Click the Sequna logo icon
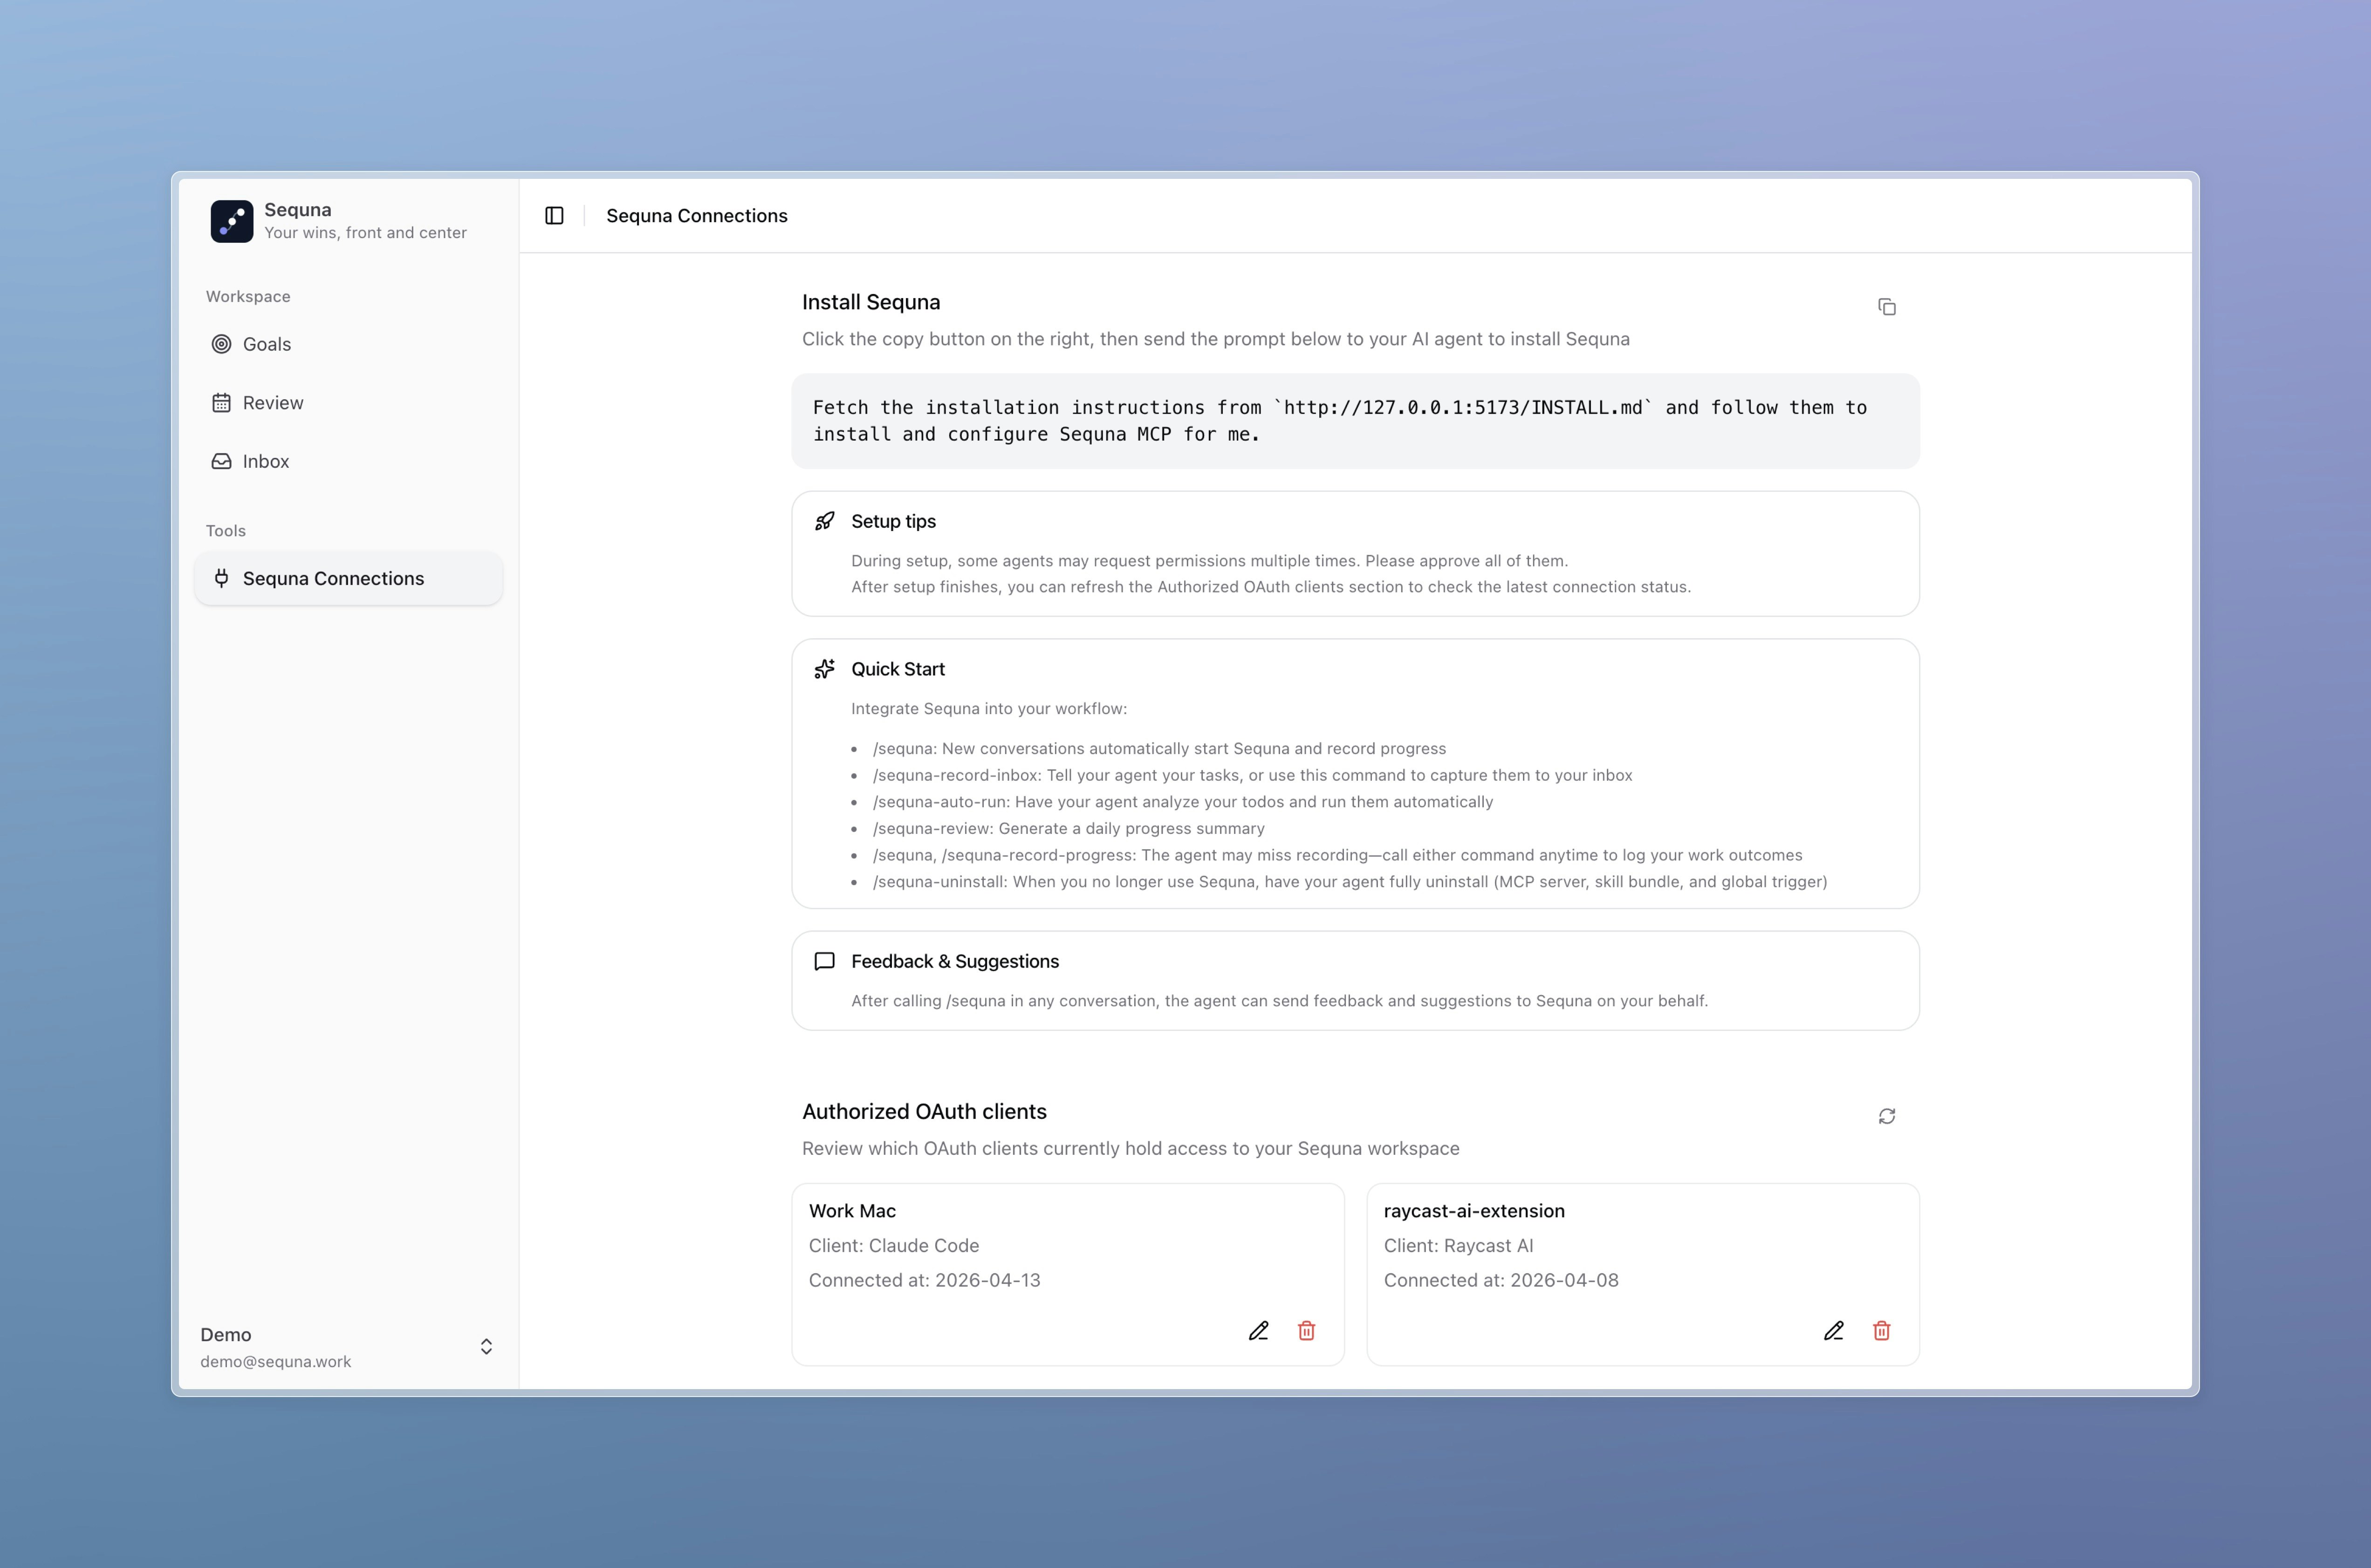2371x1568 pixels. (231, 221)
